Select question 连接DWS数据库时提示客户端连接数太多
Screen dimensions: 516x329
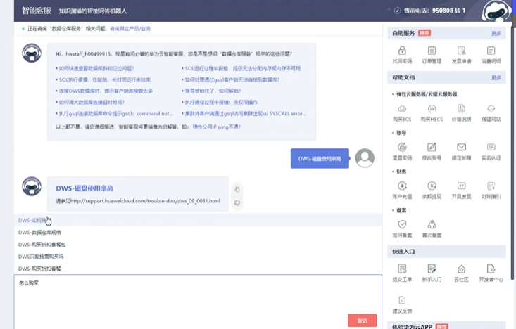point(106,91)
